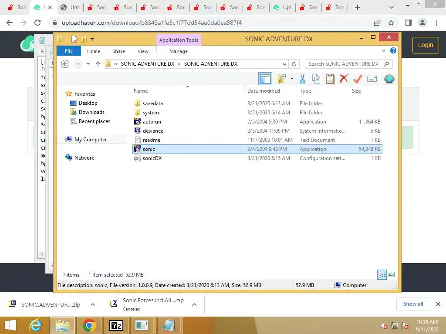This screenshot has height=334, width=446.
Task: Switch to the Share ribbon tab
Action: point(118,51)
